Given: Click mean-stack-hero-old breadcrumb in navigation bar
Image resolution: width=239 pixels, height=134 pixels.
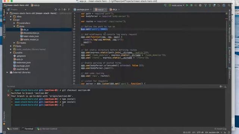Looking at the screenshot, I should [16, 5].
